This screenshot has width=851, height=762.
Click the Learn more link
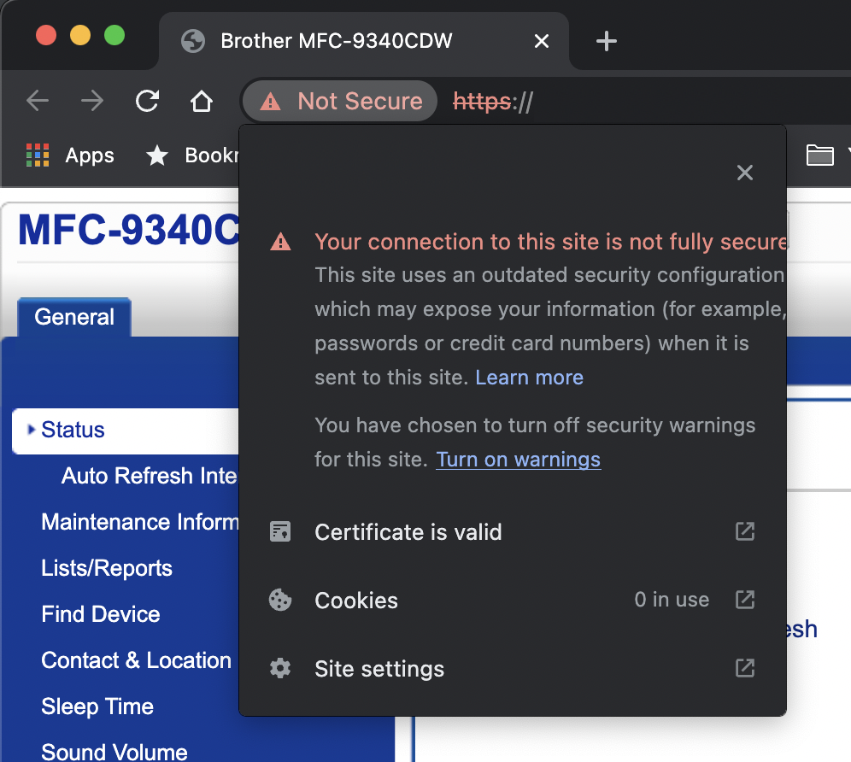coord(529,378)
